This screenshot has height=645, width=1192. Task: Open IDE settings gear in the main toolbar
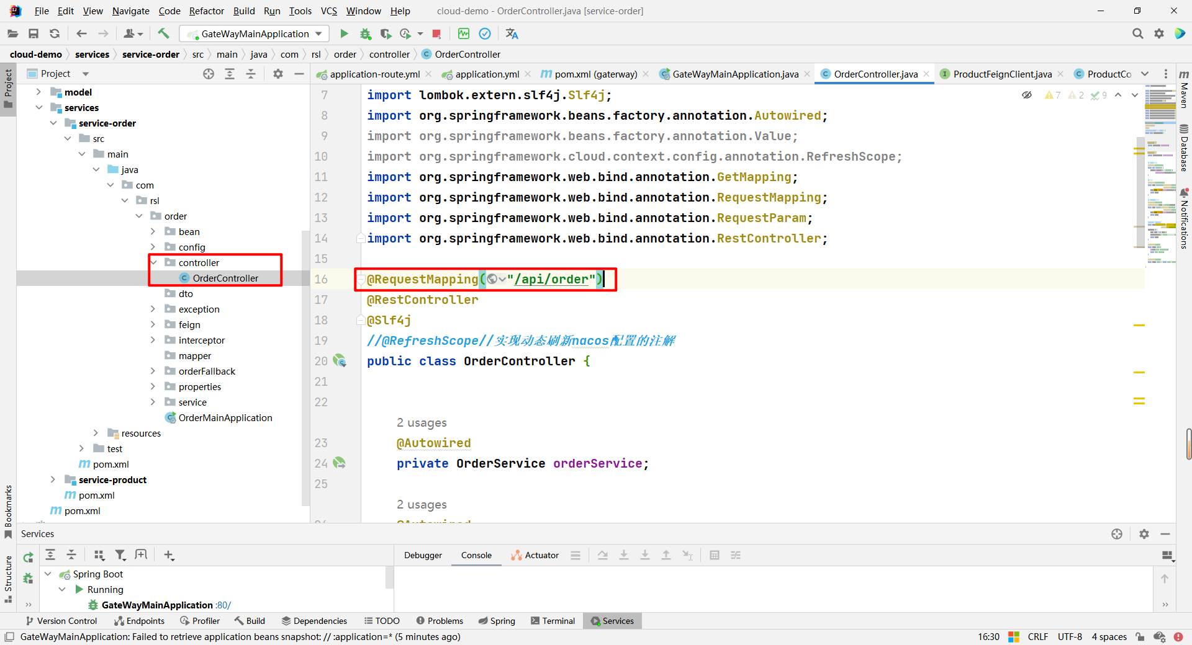pyautogui.click(x=1158, y=33)
